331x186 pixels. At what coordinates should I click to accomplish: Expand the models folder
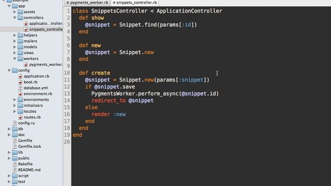[14, 47]
